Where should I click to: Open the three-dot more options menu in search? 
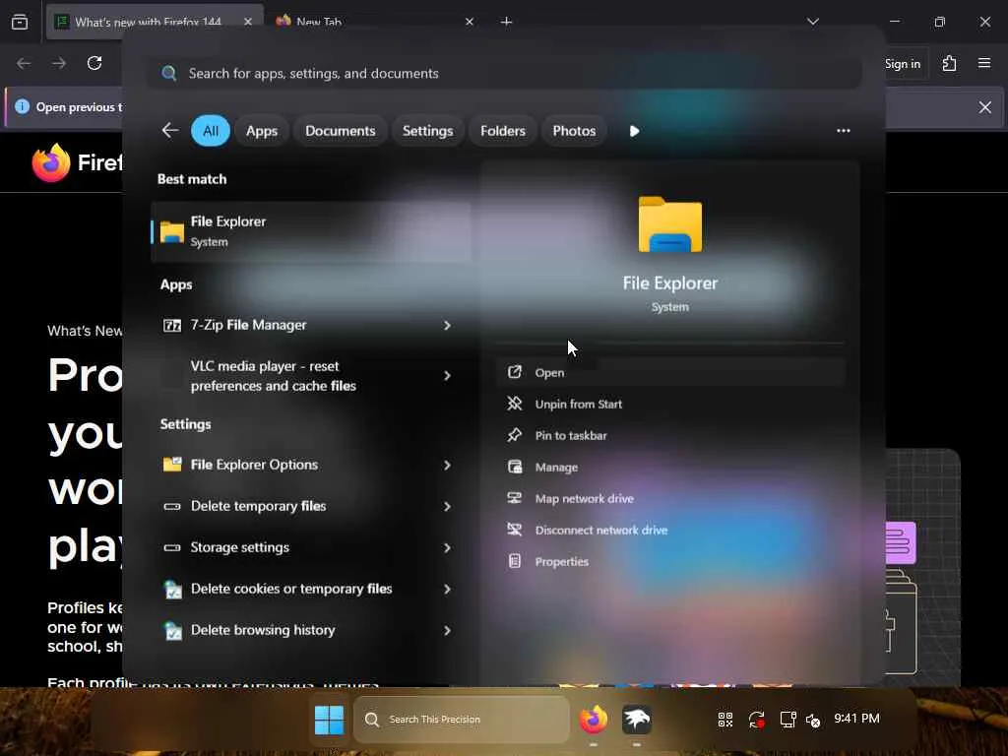pyautogui.click(x=843, y=131)
